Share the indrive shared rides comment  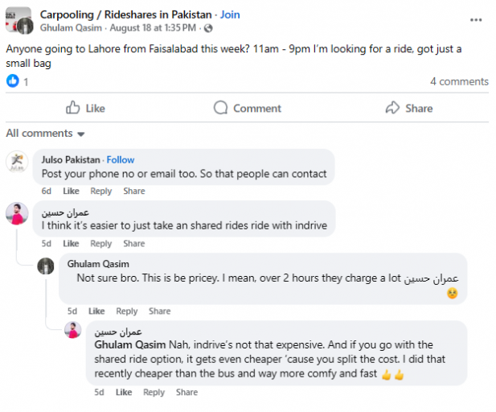point(134,244)
